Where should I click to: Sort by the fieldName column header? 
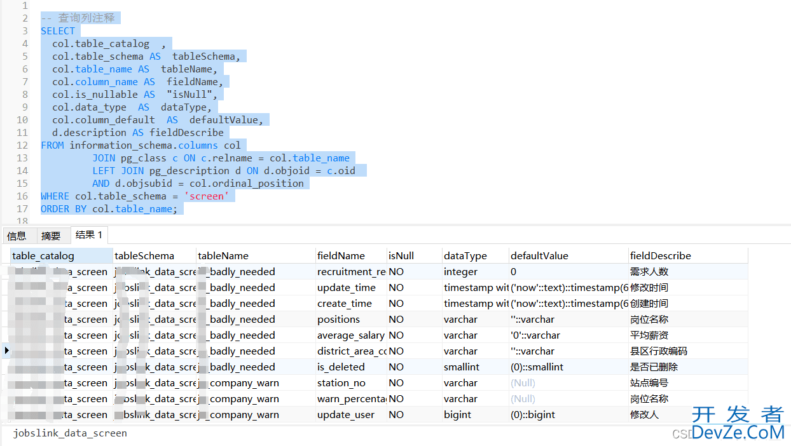coord(351,255)
